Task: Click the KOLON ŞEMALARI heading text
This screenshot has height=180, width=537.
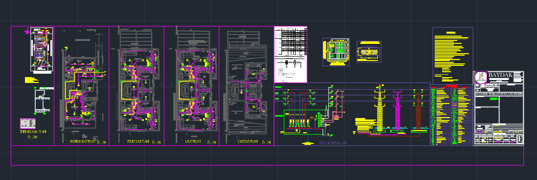Action: point(333,143)
